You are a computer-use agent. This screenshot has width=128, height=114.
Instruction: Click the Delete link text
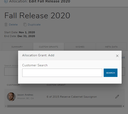tap(13, 25)
